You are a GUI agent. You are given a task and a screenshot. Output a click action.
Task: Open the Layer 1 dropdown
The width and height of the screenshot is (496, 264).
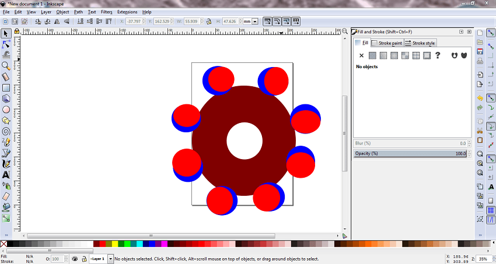coord(110,259)
